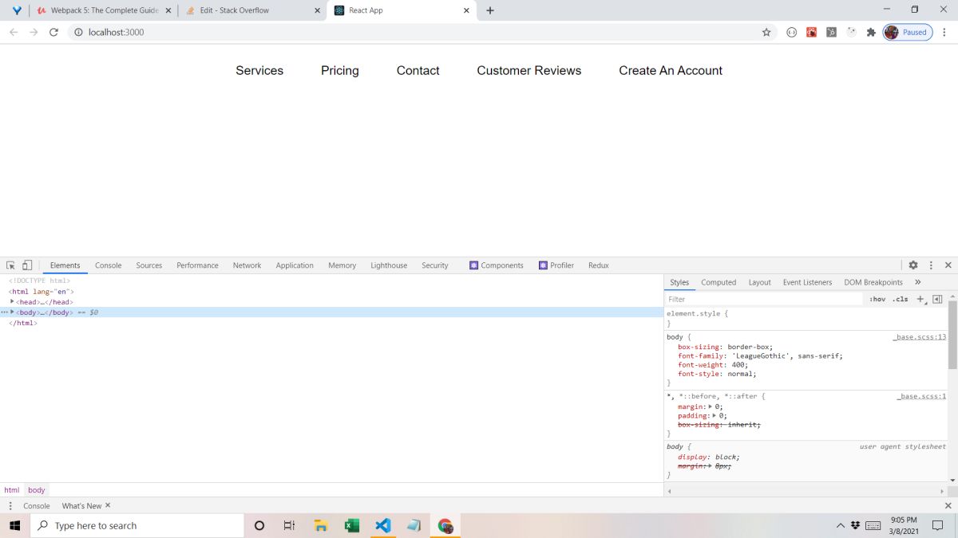
Task: Open File Explorer from the taskbar
Action: click(x=321, y=525)
